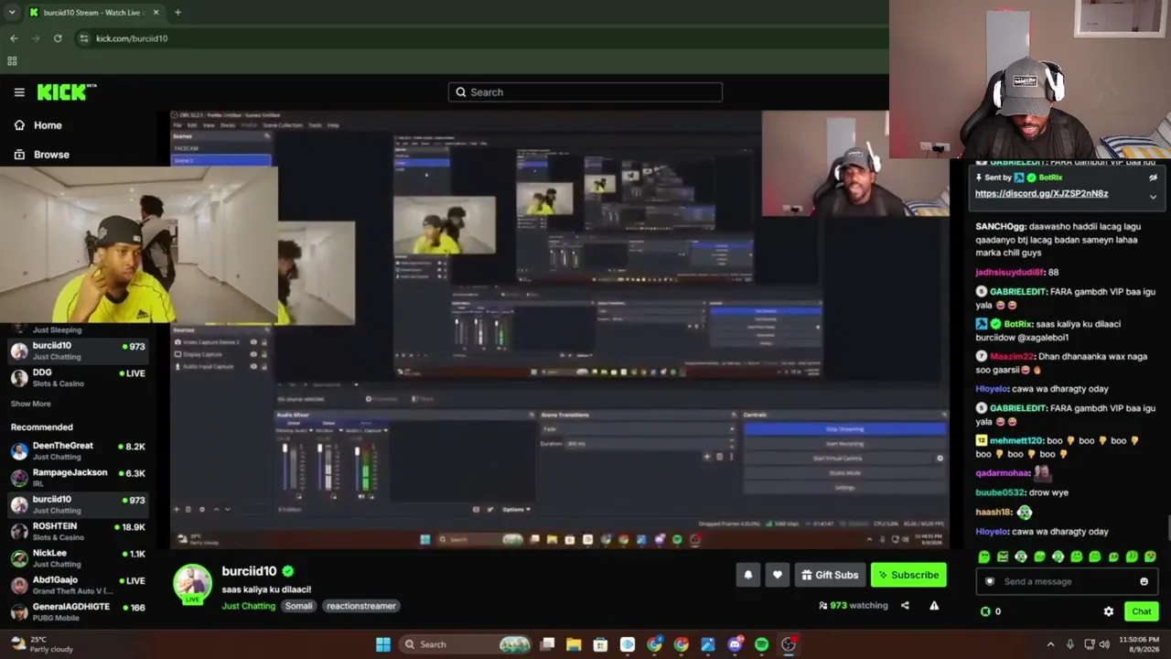Open Microsoft Store from the taskbar
The width and height of the screenshot is (1171, 659).
coord(600,644)
